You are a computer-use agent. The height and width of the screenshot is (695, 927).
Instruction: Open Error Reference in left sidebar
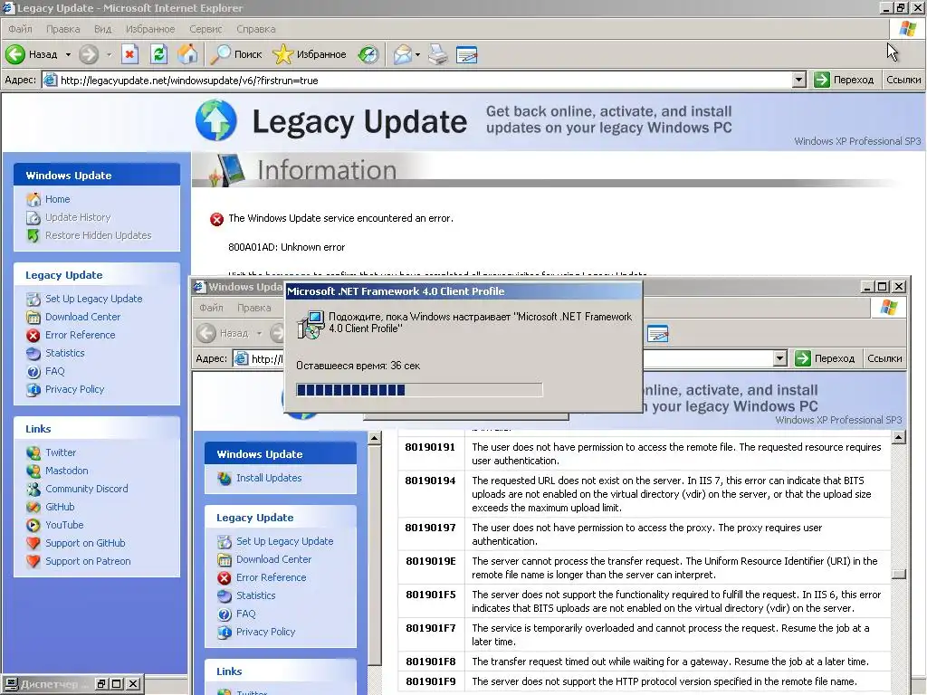point(81,335)
